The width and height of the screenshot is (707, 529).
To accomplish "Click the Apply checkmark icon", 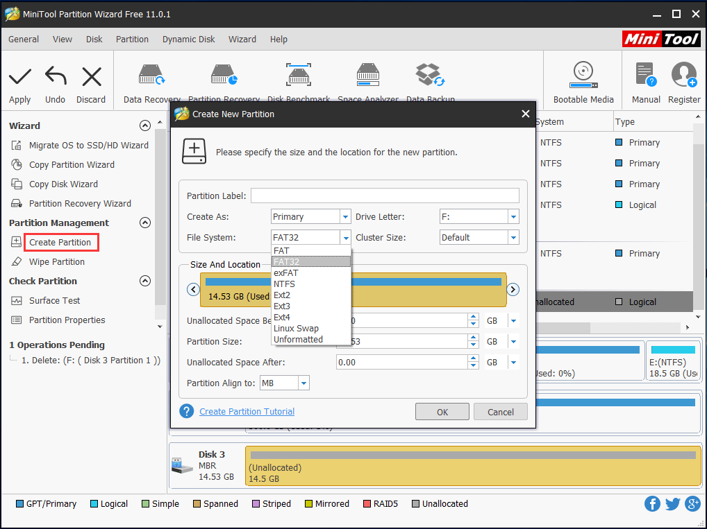I will coord(20,77).
